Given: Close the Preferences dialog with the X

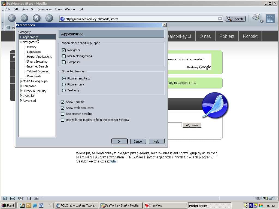Looking at the screenshot, I should pyautogui.click(x=165, y=25).
